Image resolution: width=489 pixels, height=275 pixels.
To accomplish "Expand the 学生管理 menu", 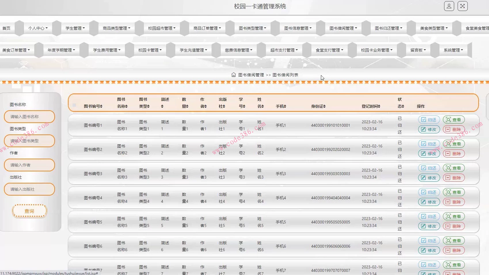I will (75, 28).
